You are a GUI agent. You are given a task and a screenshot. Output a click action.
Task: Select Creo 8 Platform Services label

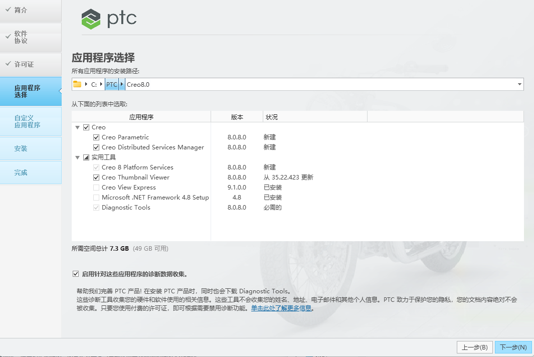tap(137, 167)
